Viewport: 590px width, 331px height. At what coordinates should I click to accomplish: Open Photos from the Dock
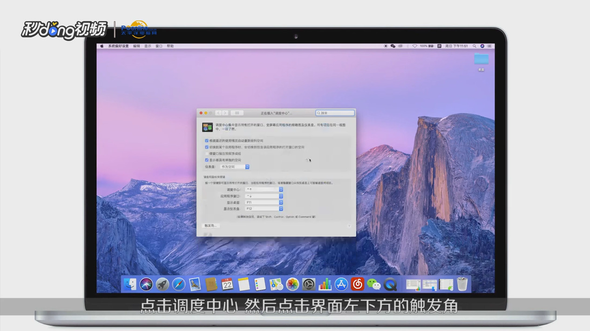(292, 284)
